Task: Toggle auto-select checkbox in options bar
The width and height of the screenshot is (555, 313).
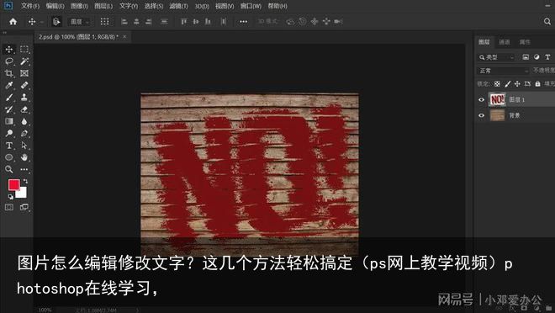Action: [x=56, y=22]
